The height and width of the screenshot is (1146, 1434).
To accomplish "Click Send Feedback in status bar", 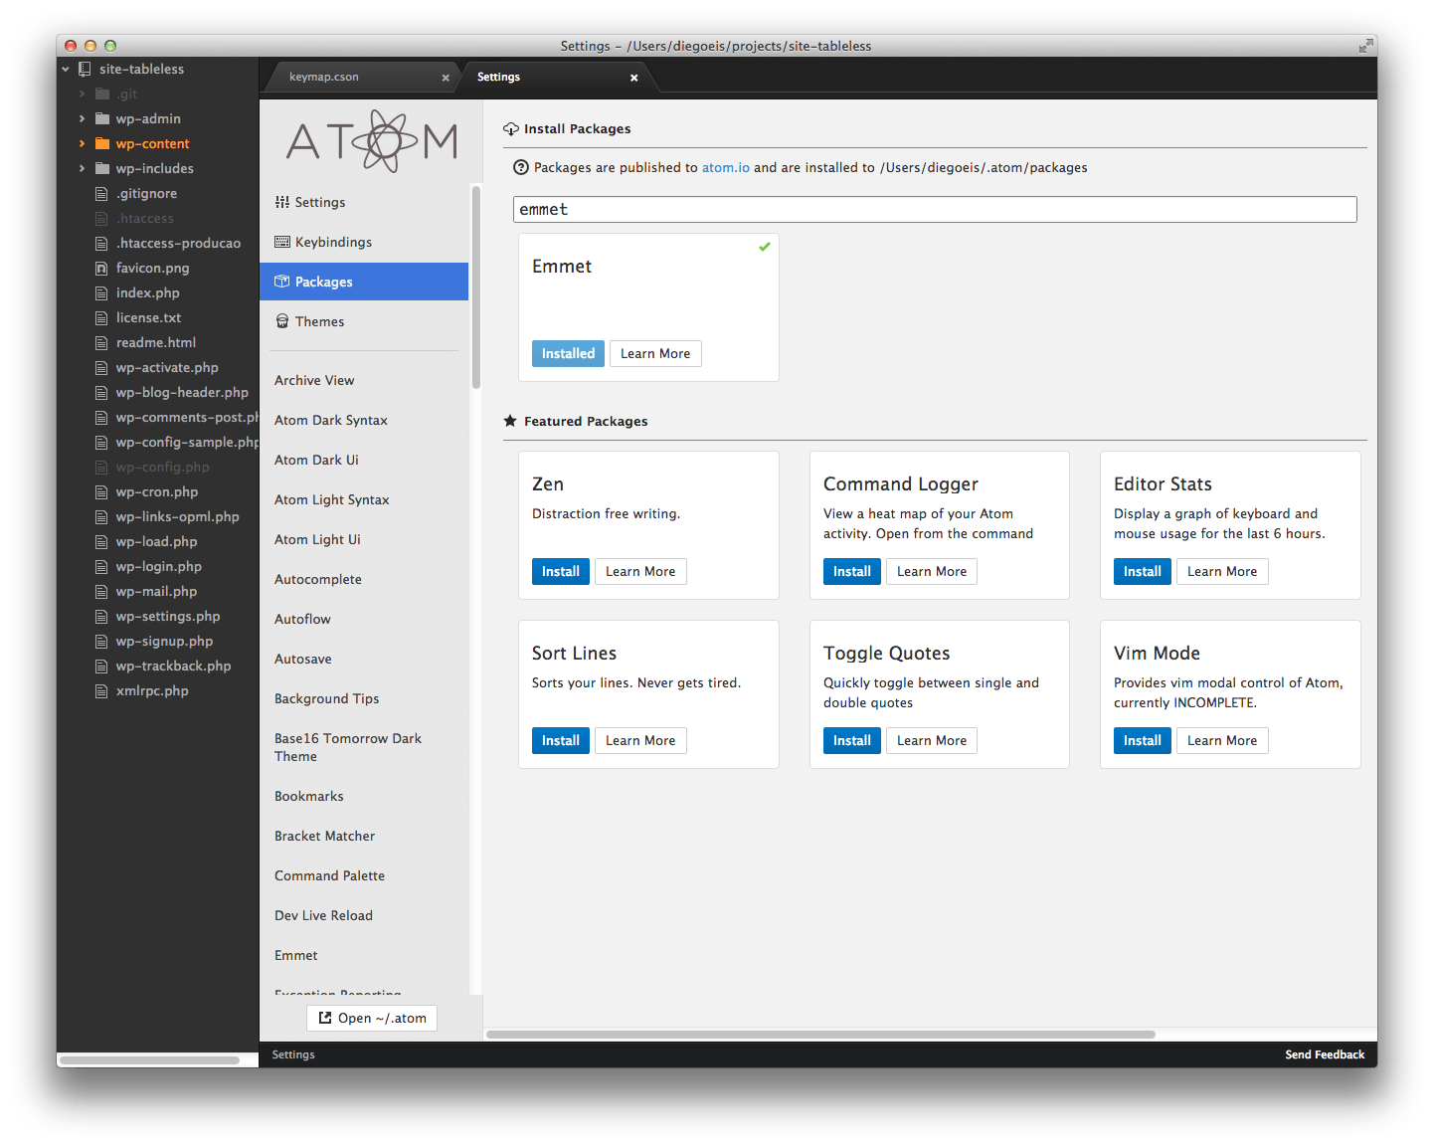I will (x=1325, y=1054).
